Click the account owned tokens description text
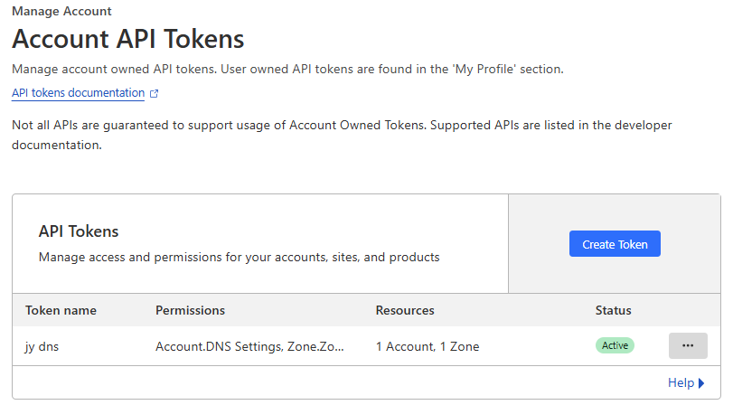Viewport: 733px width, 405px height. pyautogui.click(x=287, y=70)
